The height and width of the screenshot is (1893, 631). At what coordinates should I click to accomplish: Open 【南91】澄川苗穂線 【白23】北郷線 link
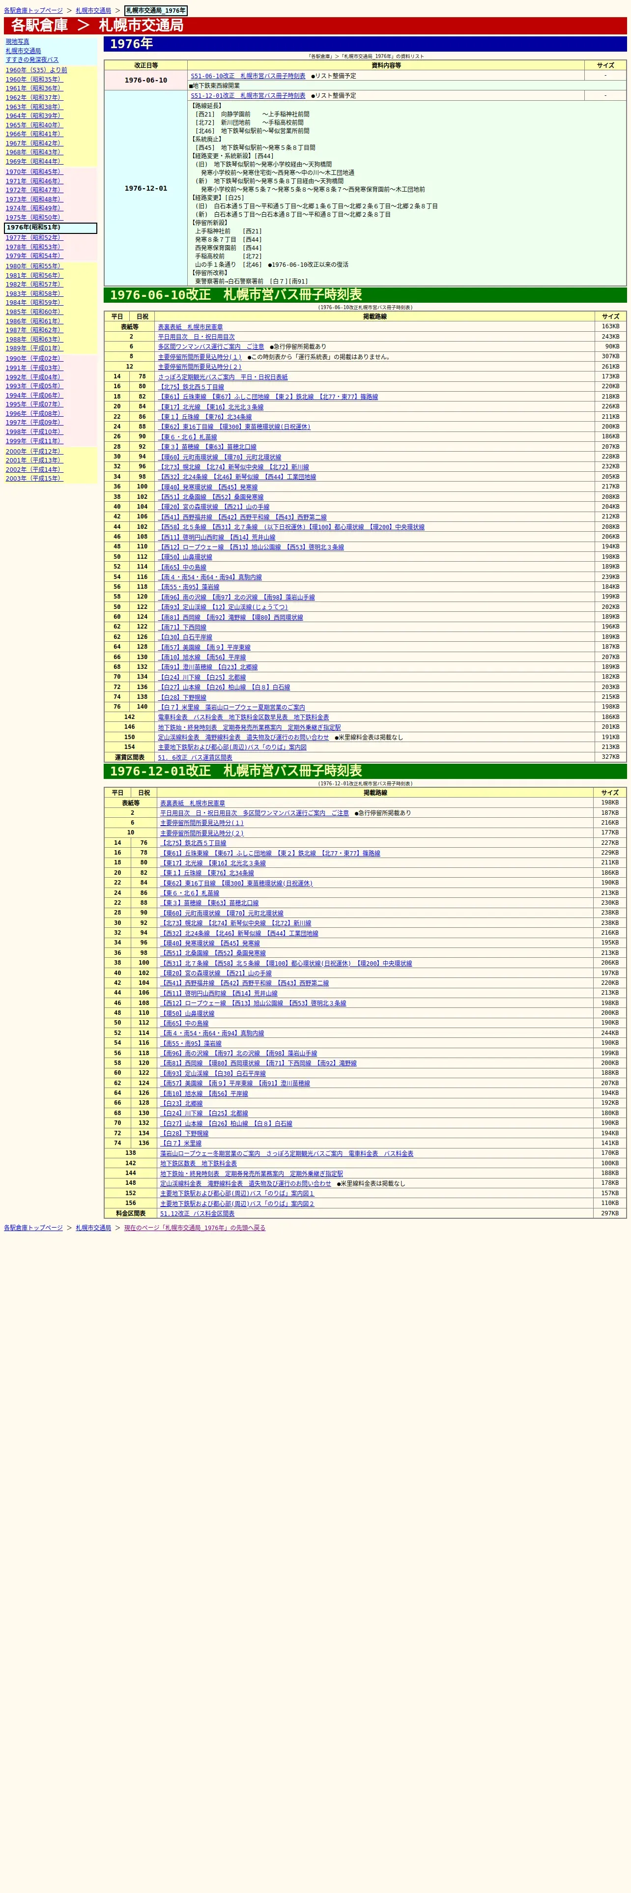[208, 667]
